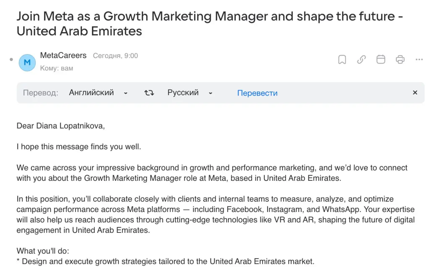Click the paragraph starting 'In this position'
The image size is (430, 267).
(x=216, y=215)
